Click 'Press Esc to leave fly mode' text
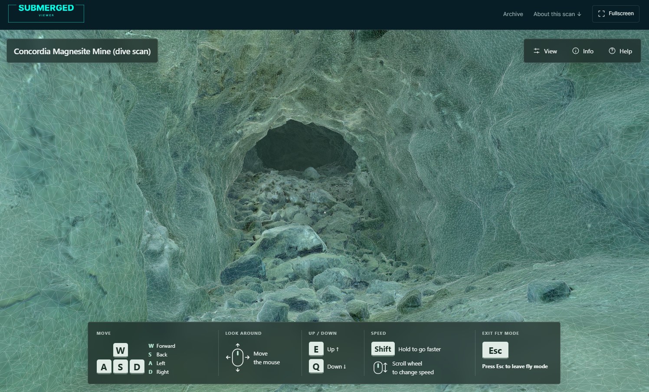The height and width of the screenshot is (392, 649). (515, 366)
